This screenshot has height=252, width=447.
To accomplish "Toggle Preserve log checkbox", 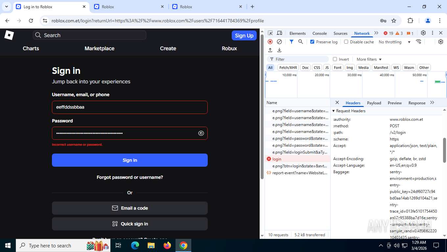I will (x=312, y=42).
